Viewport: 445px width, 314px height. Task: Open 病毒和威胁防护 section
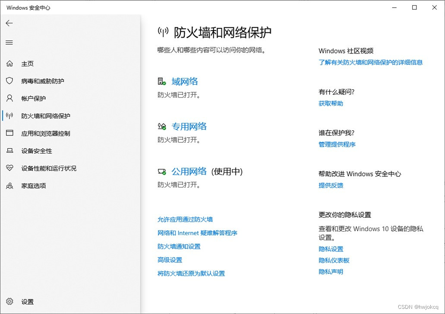point(43,81)
